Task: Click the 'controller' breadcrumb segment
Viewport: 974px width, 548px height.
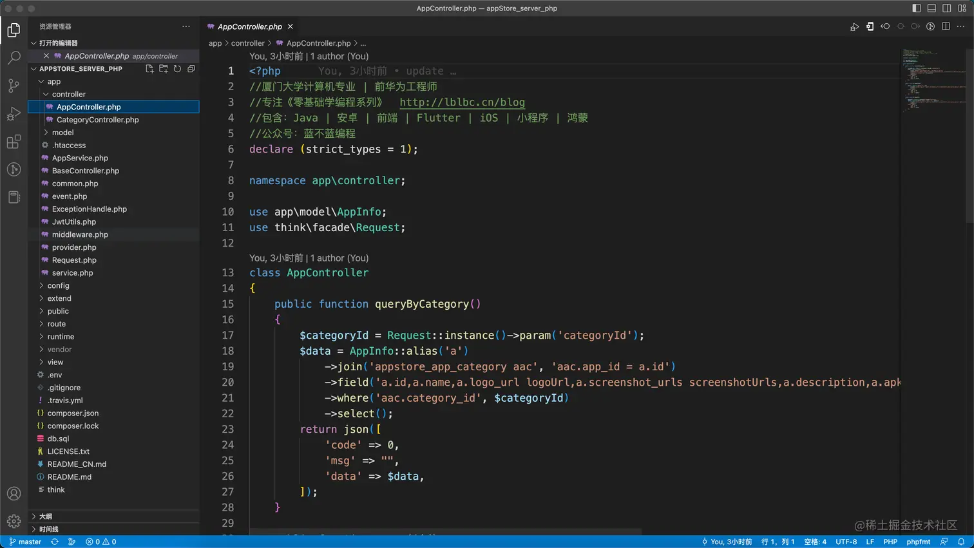Action: pyautogui.click(x=248, y=43)
